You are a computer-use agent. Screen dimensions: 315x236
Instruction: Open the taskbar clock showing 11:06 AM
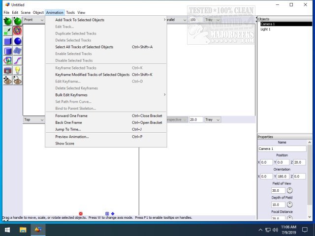click(289, 230)
